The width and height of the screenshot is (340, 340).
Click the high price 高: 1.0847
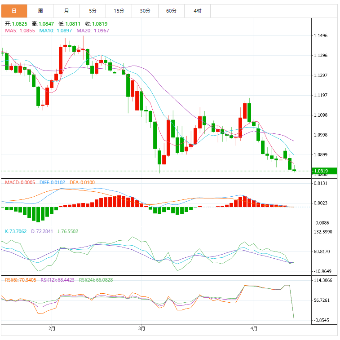point(43,24)
